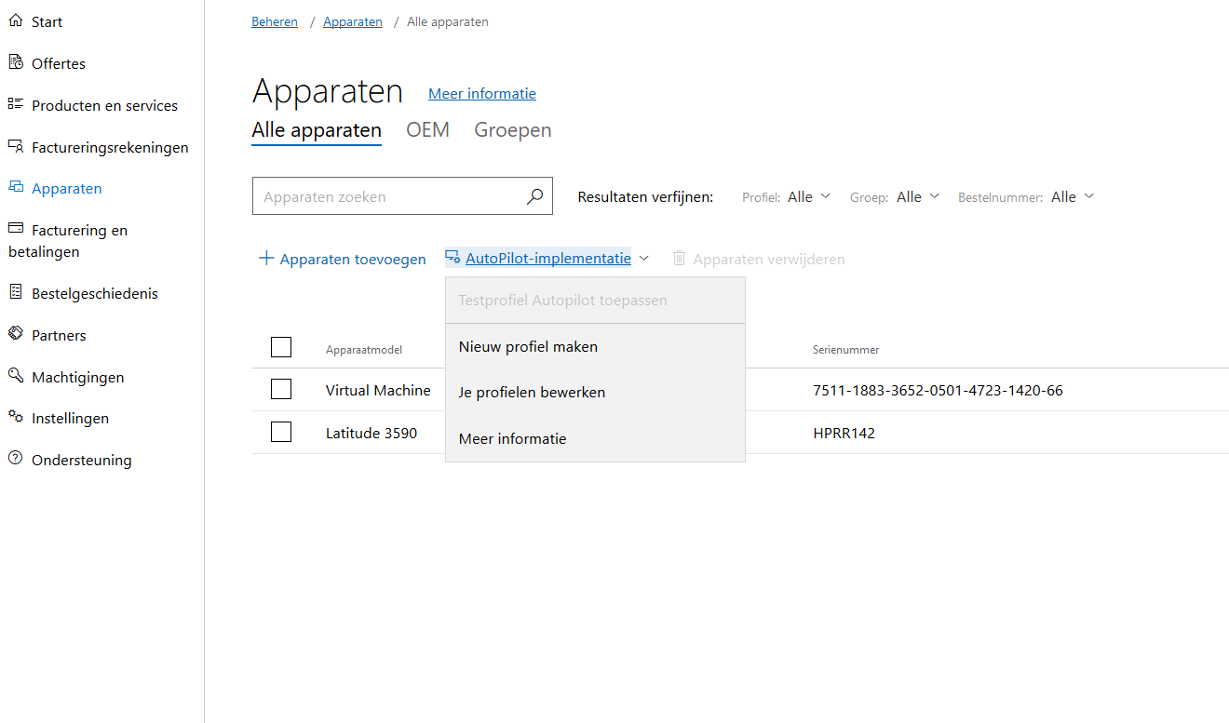
Task: Click the Facturering en betalingen card icon
Action: point(15,229)
